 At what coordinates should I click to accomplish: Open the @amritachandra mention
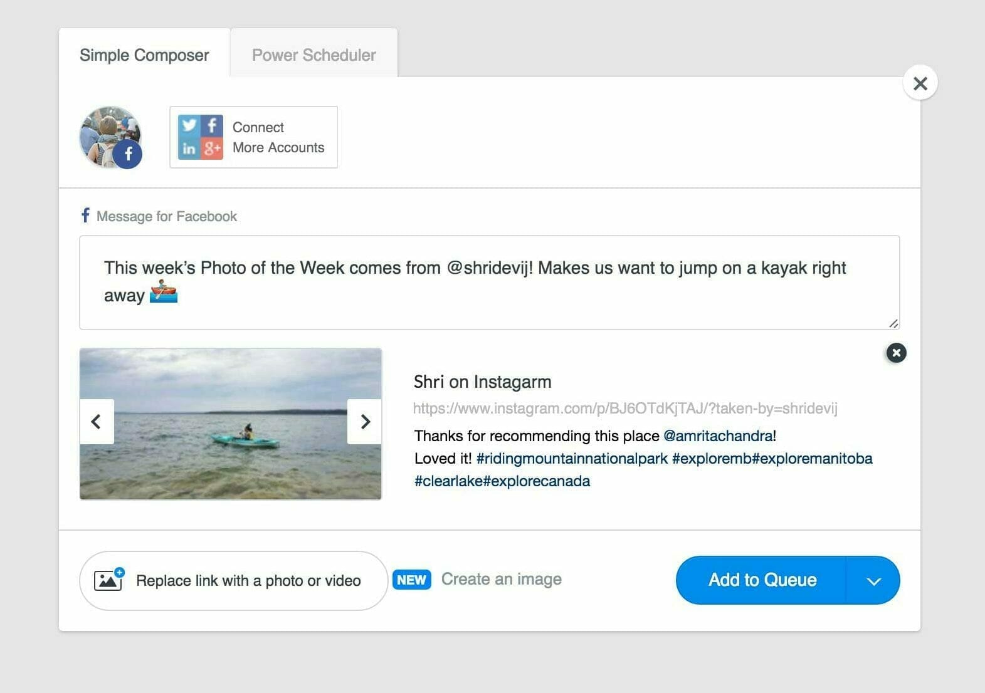(718, 435)
